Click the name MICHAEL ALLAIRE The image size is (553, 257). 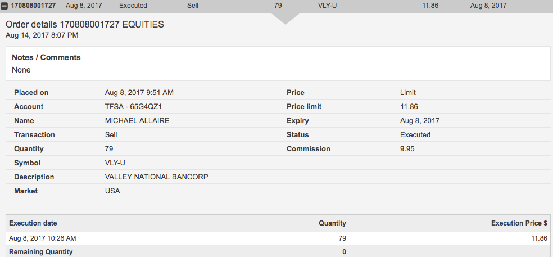pyautogui.click(x=137, y=121)
